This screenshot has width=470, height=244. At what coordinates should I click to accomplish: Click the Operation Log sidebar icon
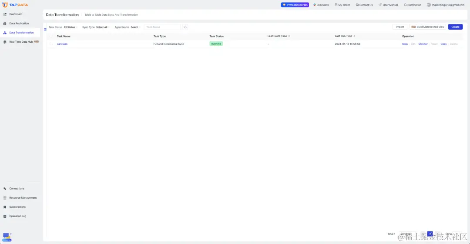click(5, 216)
